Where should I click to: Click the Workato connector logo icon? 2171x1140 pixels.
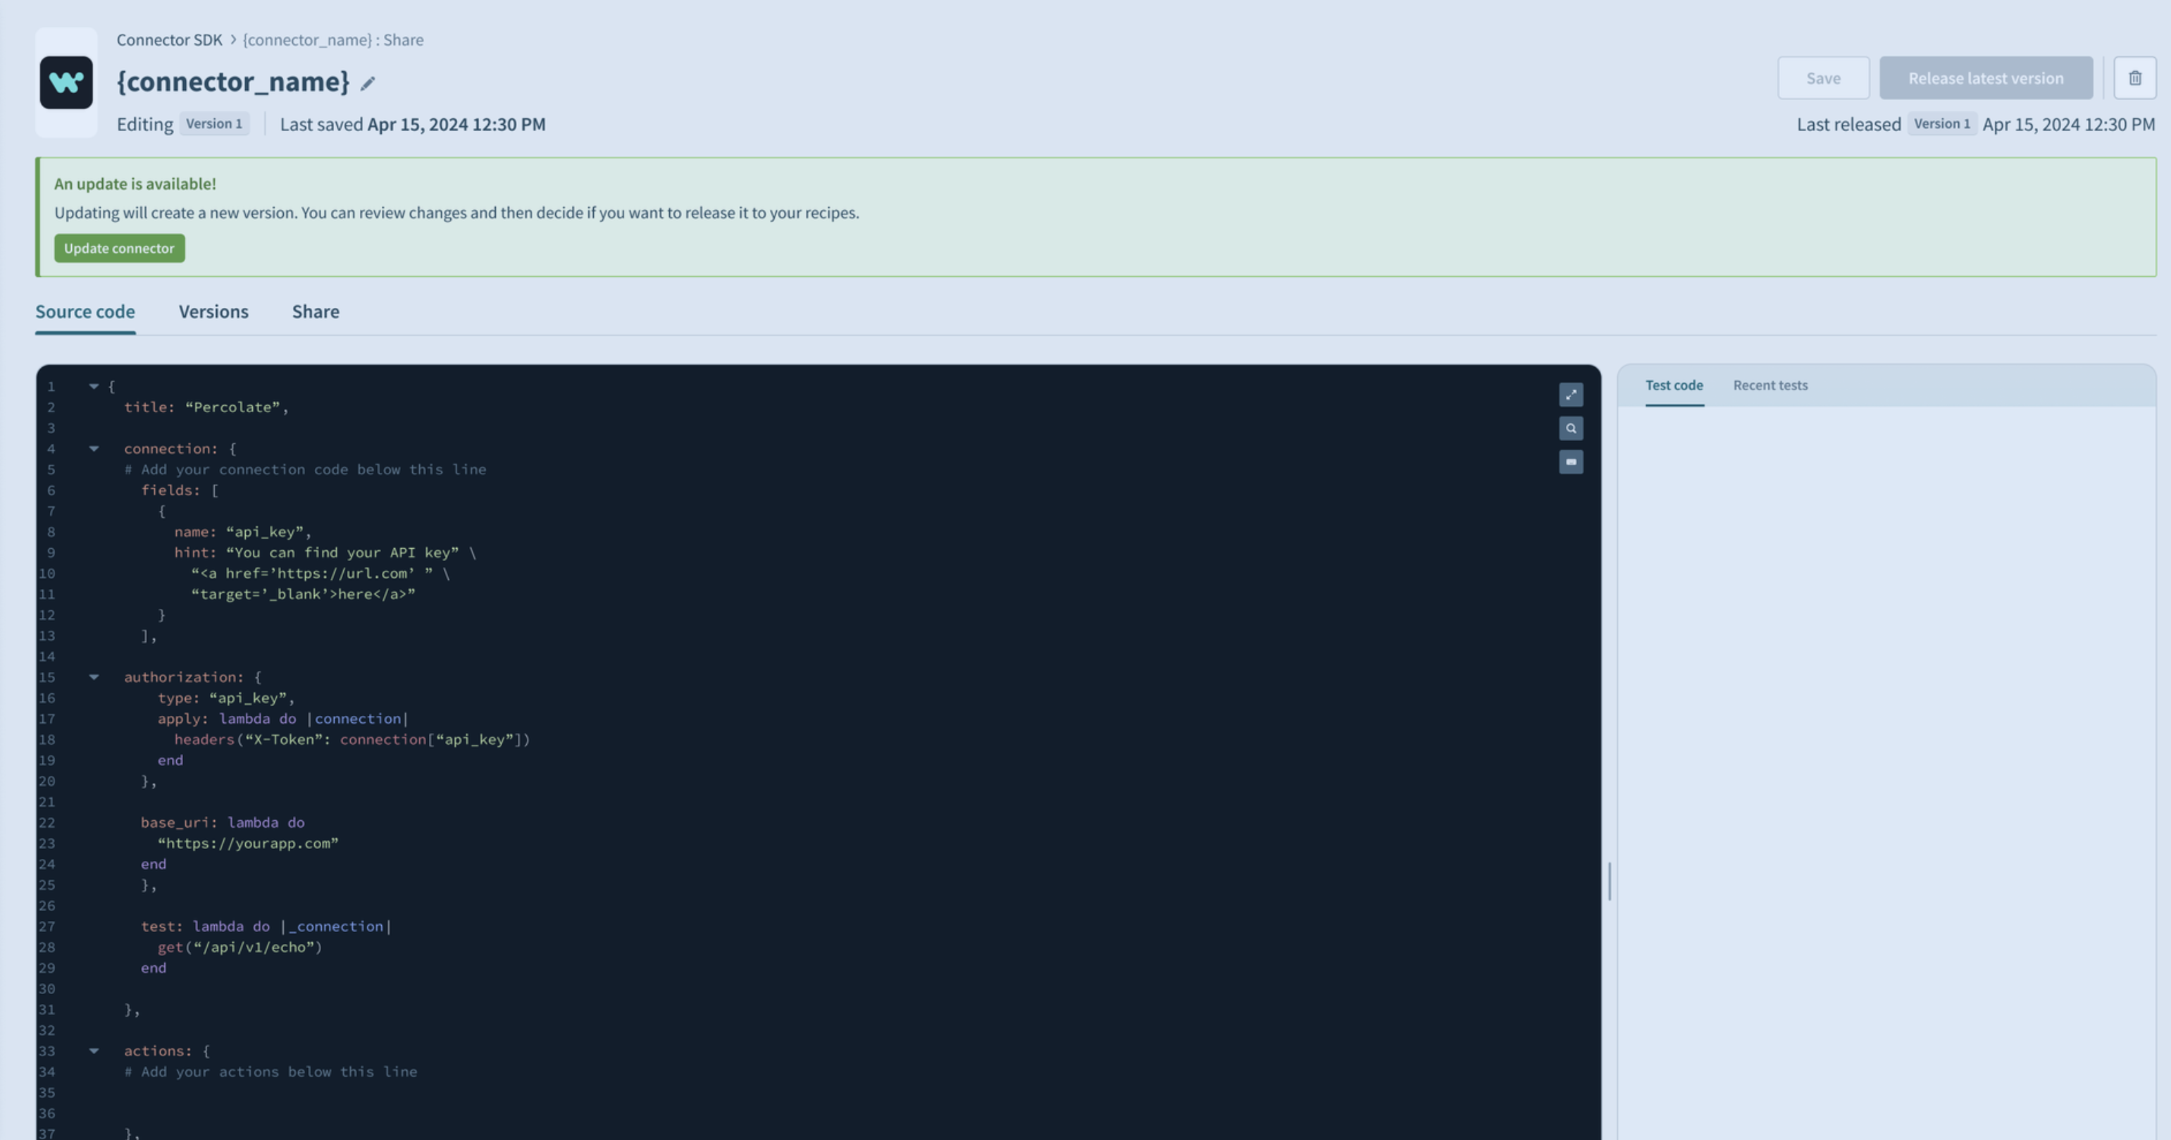(x=66, y=82)
